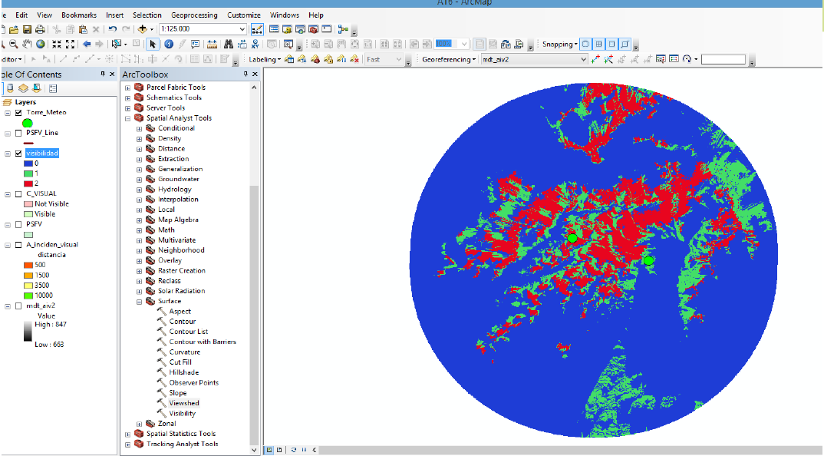Viewport: 824px width, 456px height.
Task: Uncheck the Torre_Meteo layer checkbox
Action: pos(18,112)
